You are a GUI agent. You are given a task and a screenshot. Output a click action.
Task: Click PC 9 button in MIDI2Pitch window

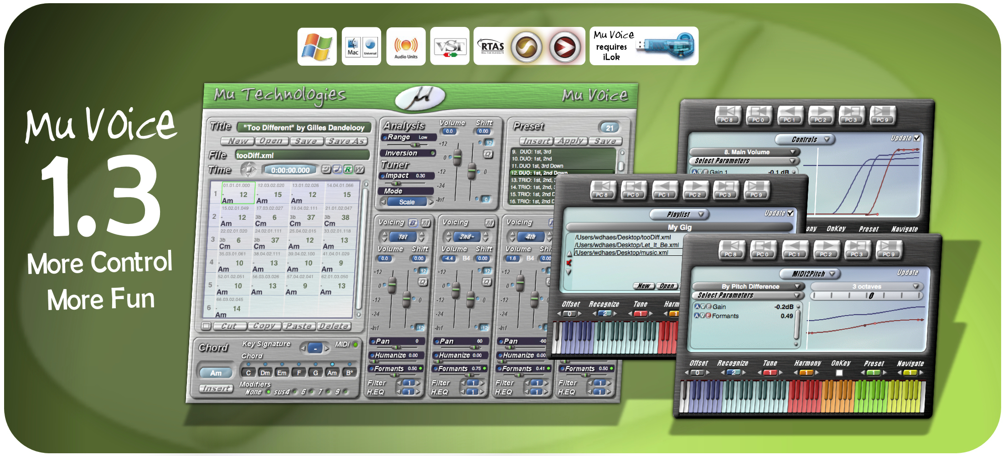pos(889,250)
